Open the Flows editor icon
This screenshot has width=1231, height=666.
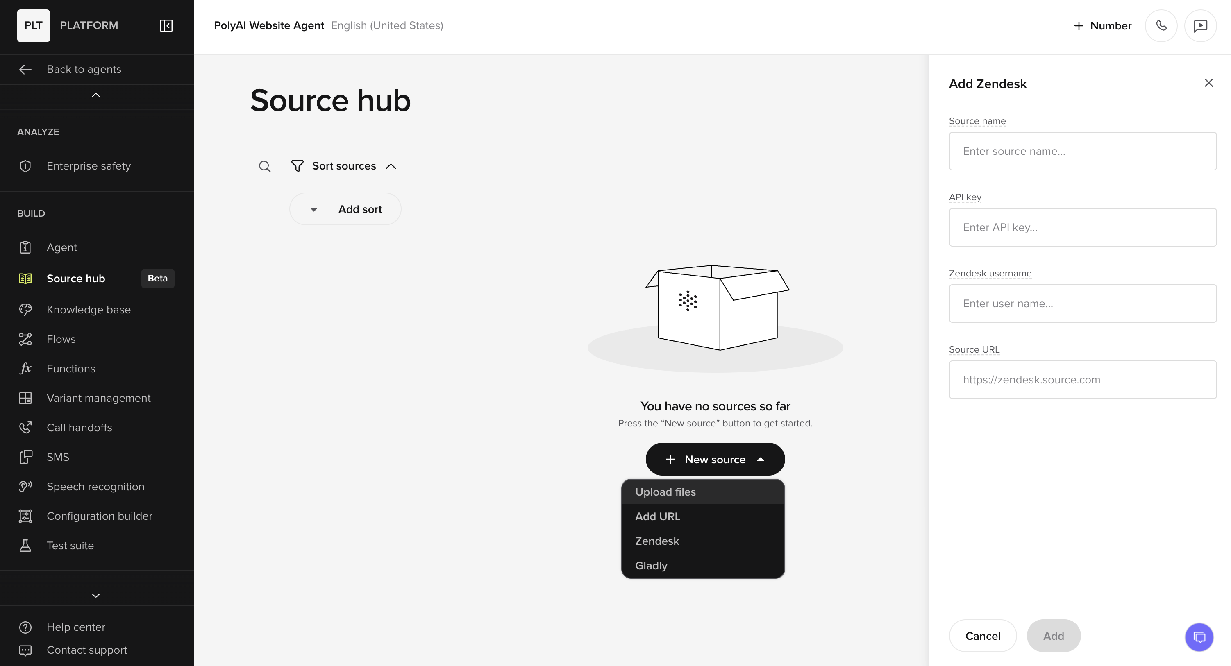[x=25, y=339]
